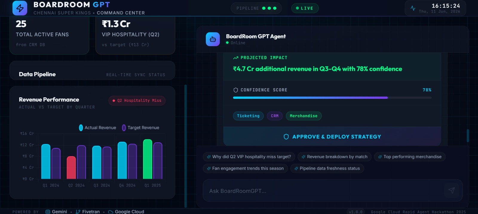The image size is (478, 214).
Task: Click the sparkle icon on Pipeline data freshness
Action: pos(296,168)
